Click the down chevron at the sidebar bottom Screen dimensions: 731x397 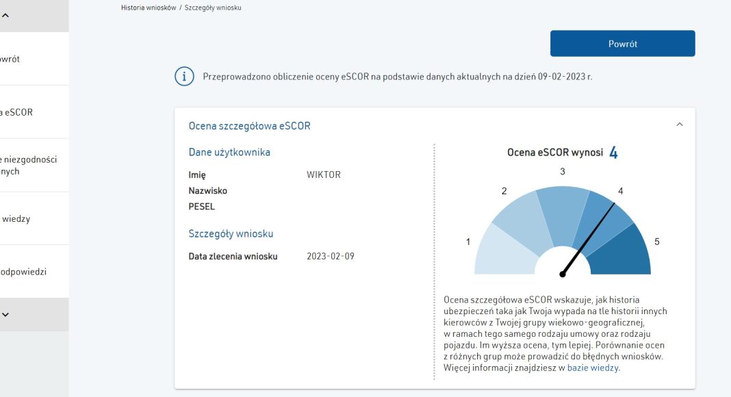(x=5, y=315)
